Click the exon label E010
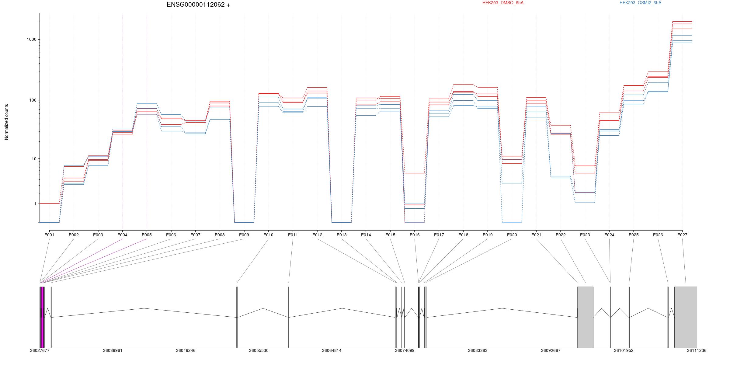The width and height of the screenshot is (730, 365). 268,235
